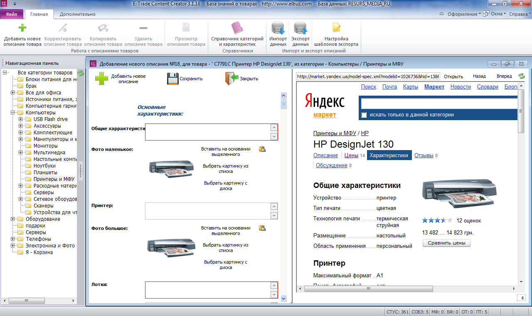Click paste icon beside large photo section
532x316 pixels.
262,228
